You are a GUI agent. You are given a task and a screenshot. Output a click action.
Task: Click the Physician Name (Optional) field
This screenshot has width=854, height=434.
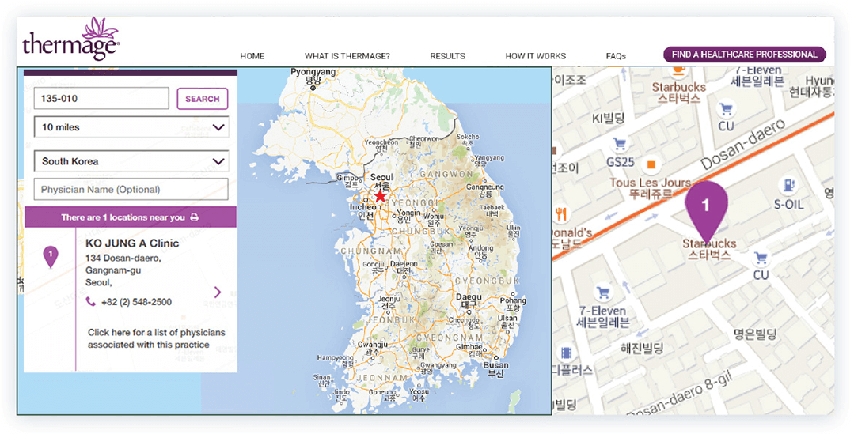pyautogui.click(x=131, y=190)
